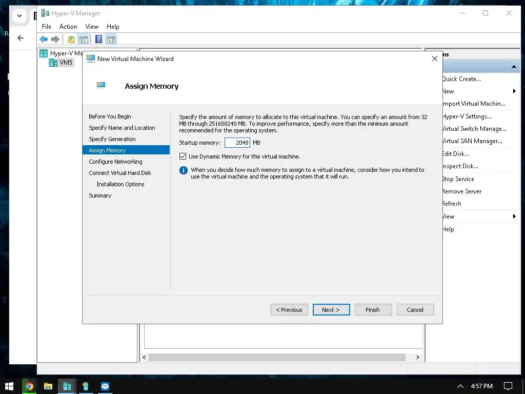The height and width of the screenshot is (394, 525).
Task: Click the 4:57 PM taskbar clock
Action: tap(482, 386)
